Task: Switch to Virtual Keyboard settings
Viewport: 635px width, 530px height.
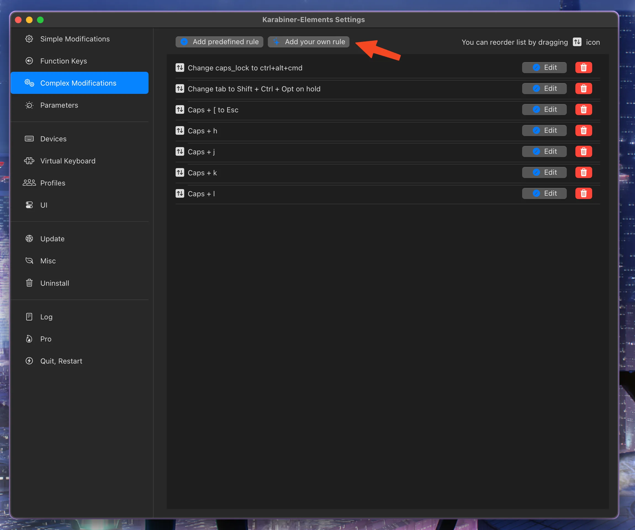Action: pyautogui.click(x=68, y=161)
